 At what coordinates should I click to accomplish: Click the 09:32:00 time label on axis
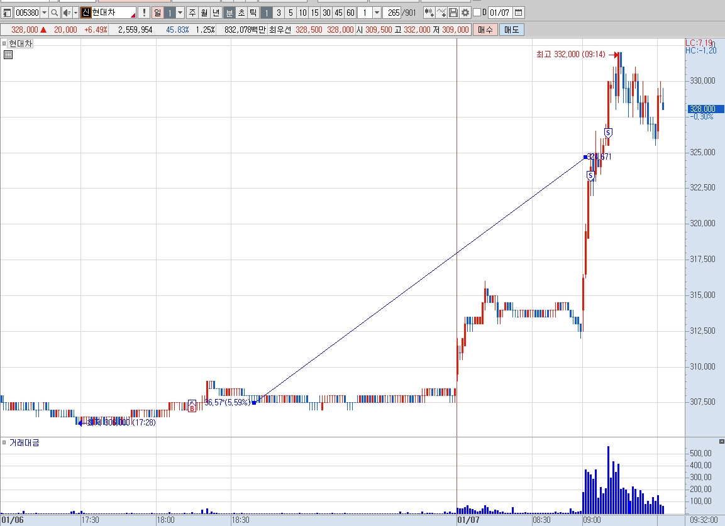tap(704, 520)
